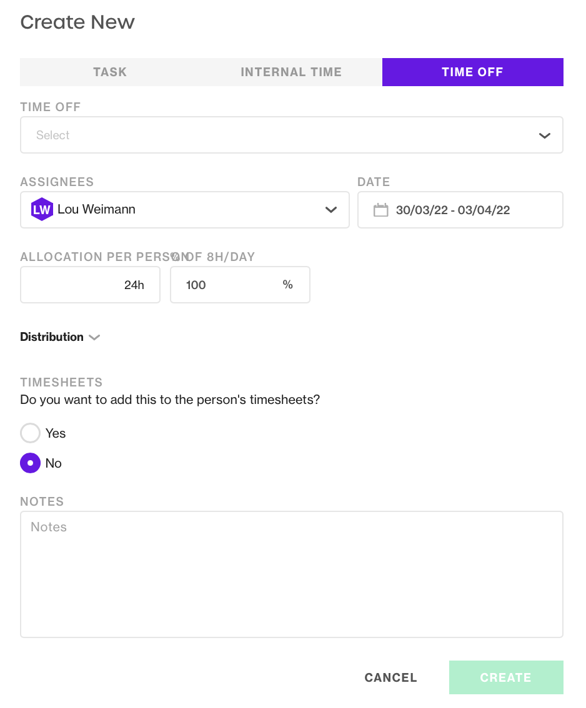This screenshot has height=708, width=586.
Task: Click into the Notes text area
Action: [291, 574]
